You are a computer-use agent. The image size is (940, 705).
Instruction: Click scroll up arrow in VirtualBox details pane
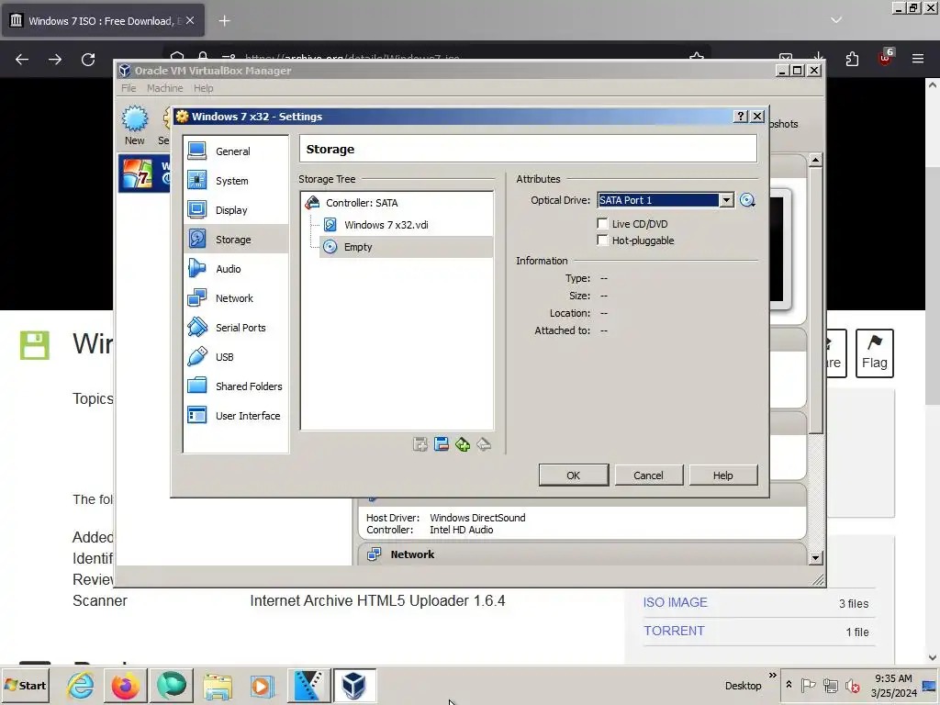click(x=815, y=160)
